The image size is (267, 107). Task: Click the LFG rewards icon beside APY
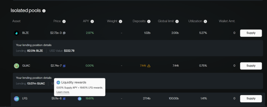click(x=80, y=99)
